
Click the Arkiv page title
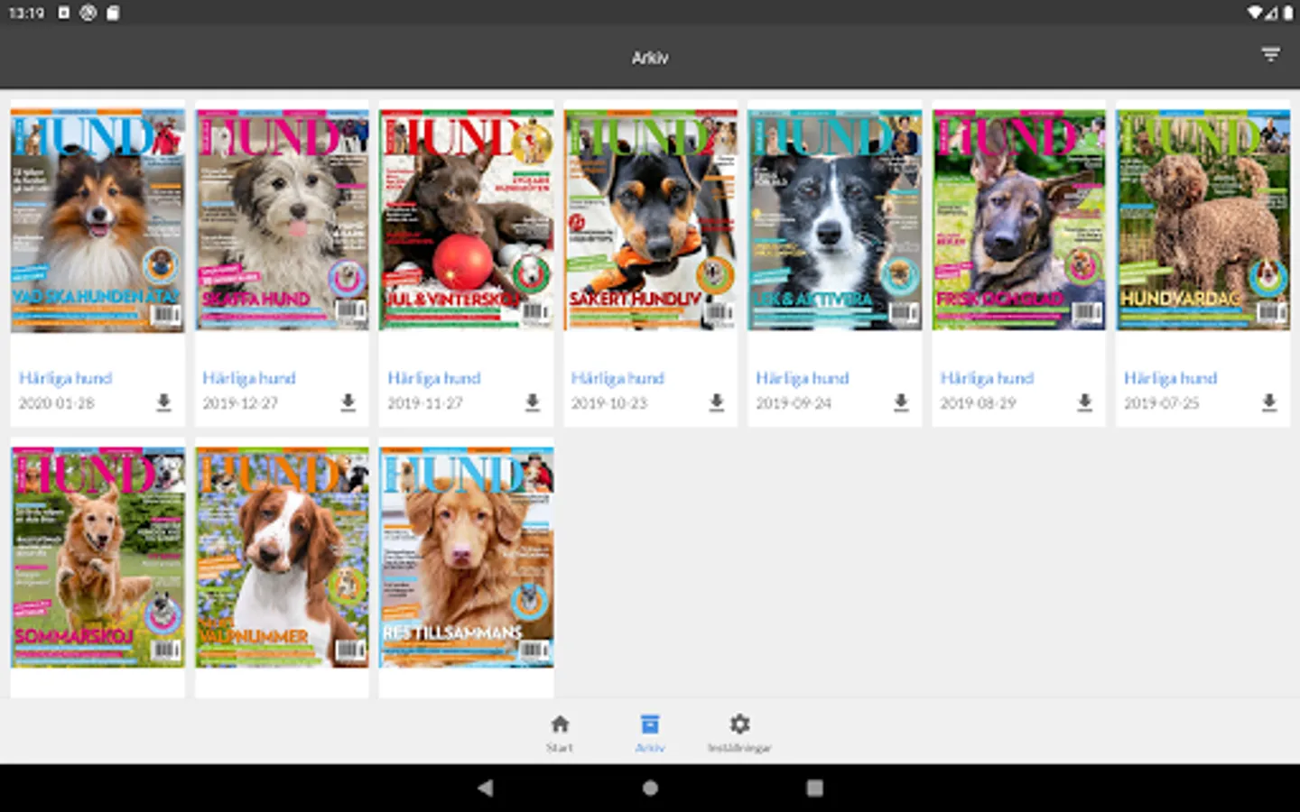(x=650, y=57)
